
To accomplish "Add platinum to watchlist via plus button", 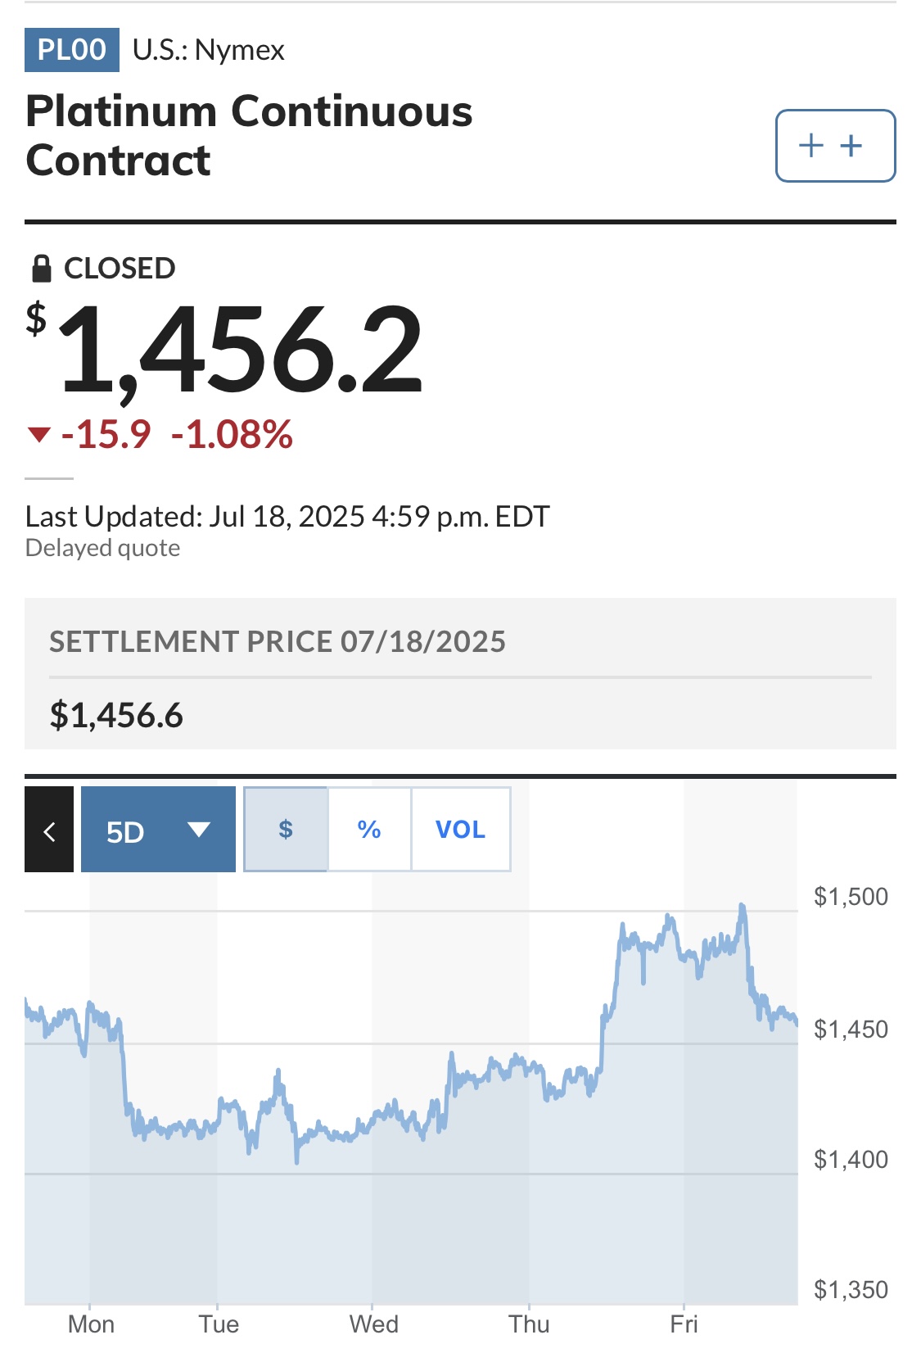I will pos(835,146).
